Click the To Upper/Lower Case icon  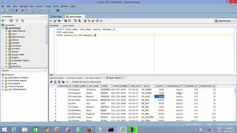coord(89,21)
